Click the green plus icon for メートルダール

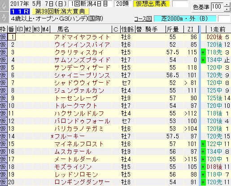(203, 159)
